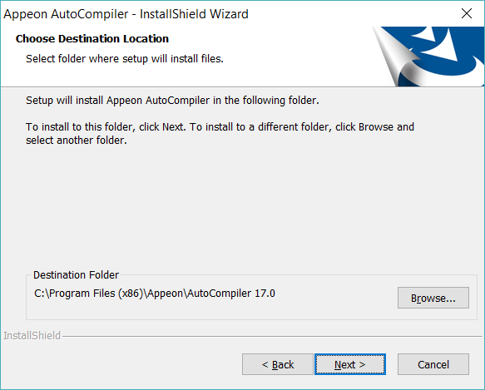Viewport: 485px width, 390px height.
Task: Click the separator line beside InstallShield label
Action: [x=272, y=336]
